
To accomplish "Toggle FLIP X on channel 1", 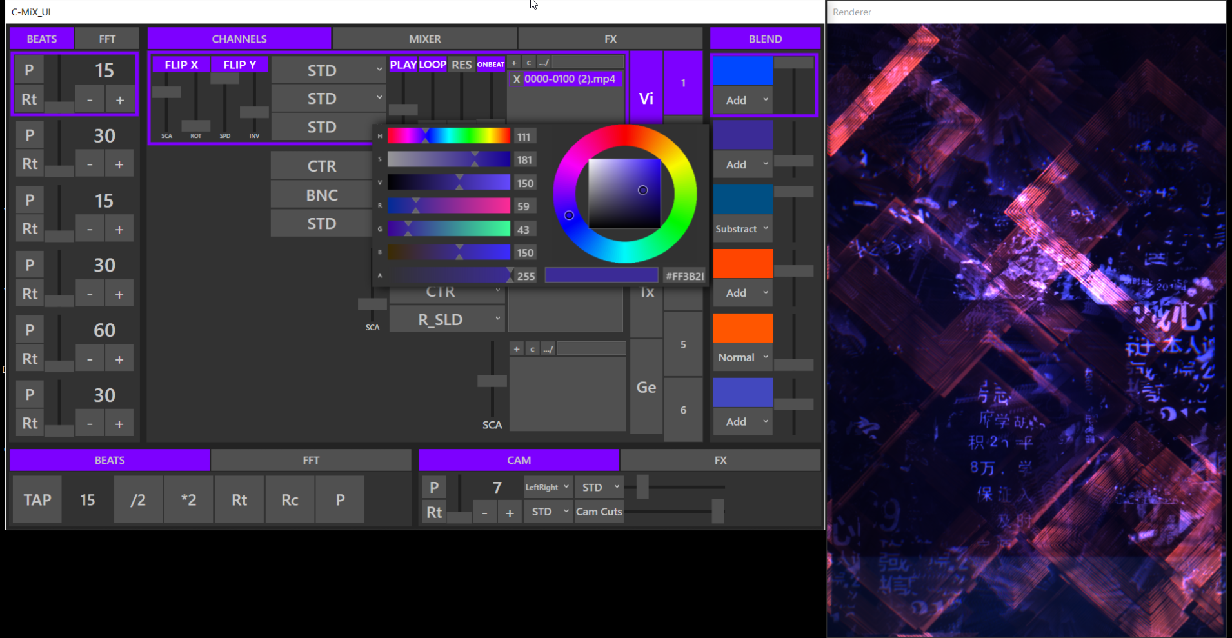I will [x=181, y=65].
